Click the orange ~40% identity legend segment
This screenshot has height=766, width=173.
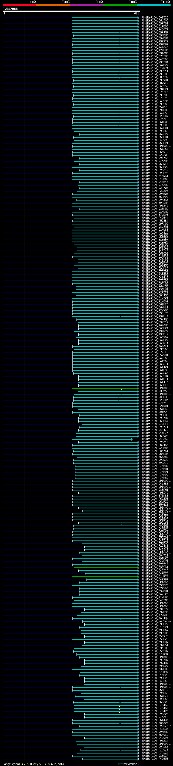(53, 5)
